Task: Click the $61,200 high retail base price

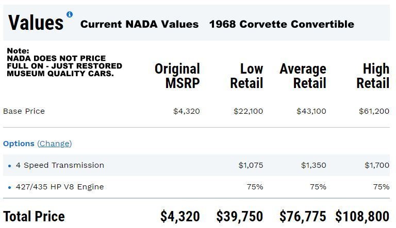Action: (x=374, y=111)
